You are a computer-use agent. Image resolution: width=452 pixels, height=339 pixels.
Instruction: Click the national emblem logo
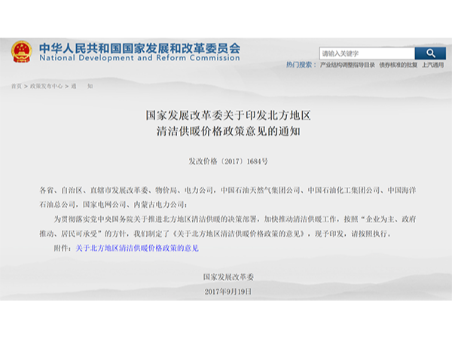click(x=21, y=52)
